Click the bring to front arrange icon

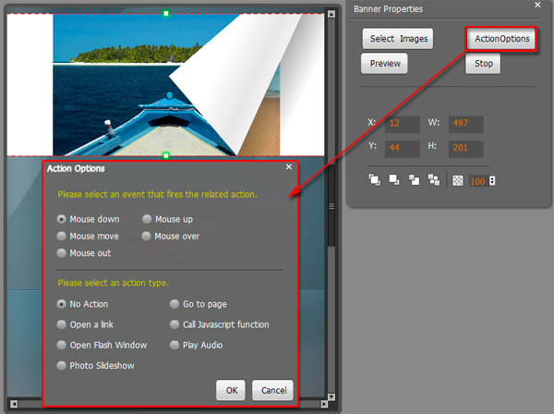pyautogui.click(x=374, y=179)
